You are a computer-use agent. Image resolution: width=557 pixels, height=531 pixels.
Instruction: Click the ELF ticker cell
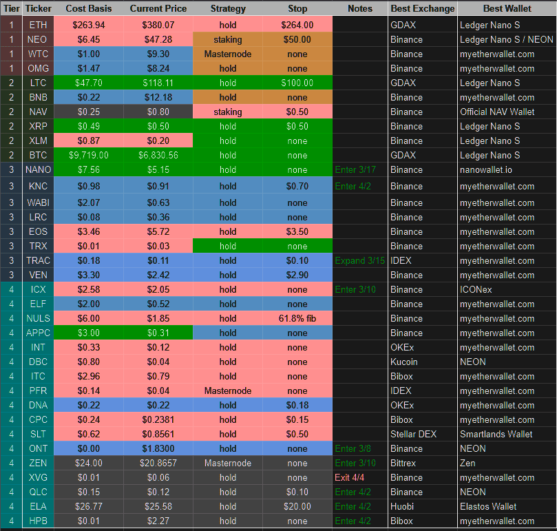[x=39, y=304]
